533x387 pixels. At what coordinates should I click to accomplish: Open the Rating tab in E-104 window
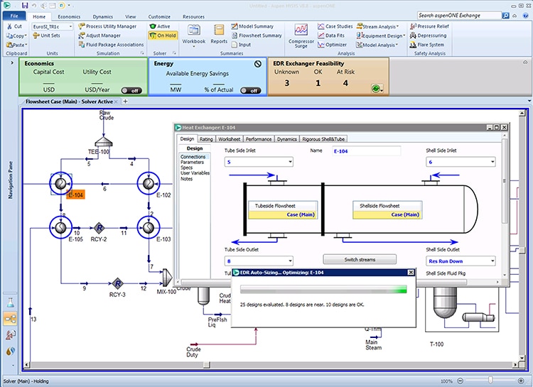tap(206, 139)
